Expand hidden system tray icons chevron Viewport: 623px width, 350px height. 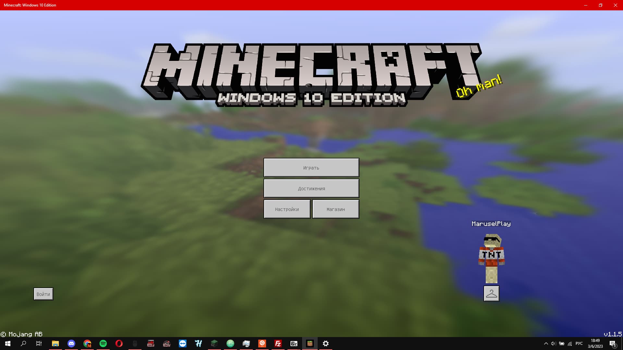click(546, 344)
